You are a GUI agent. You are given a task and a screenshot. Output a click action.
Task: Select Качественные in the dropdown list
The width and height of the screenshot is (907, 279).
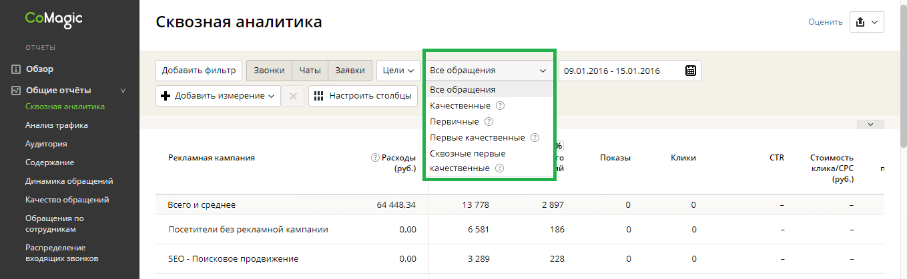(x=461, y=106)
